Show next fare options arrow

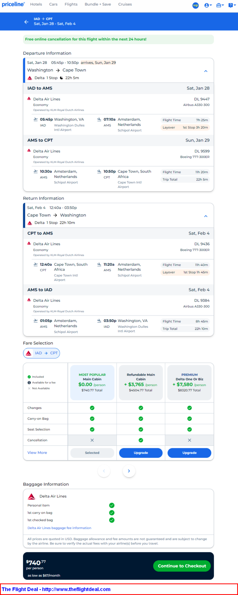(129, 471)
